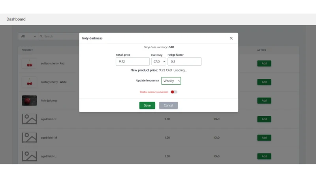Click aged field - M placeholder image
Viewport: 316px width, 178px height.
tap(29, 138)
